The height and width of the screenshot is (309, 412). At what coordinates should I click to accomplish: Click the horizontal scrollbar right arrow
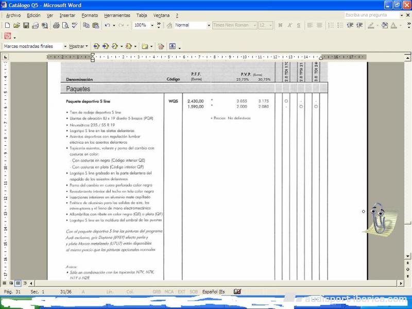(x=401, y=283)
